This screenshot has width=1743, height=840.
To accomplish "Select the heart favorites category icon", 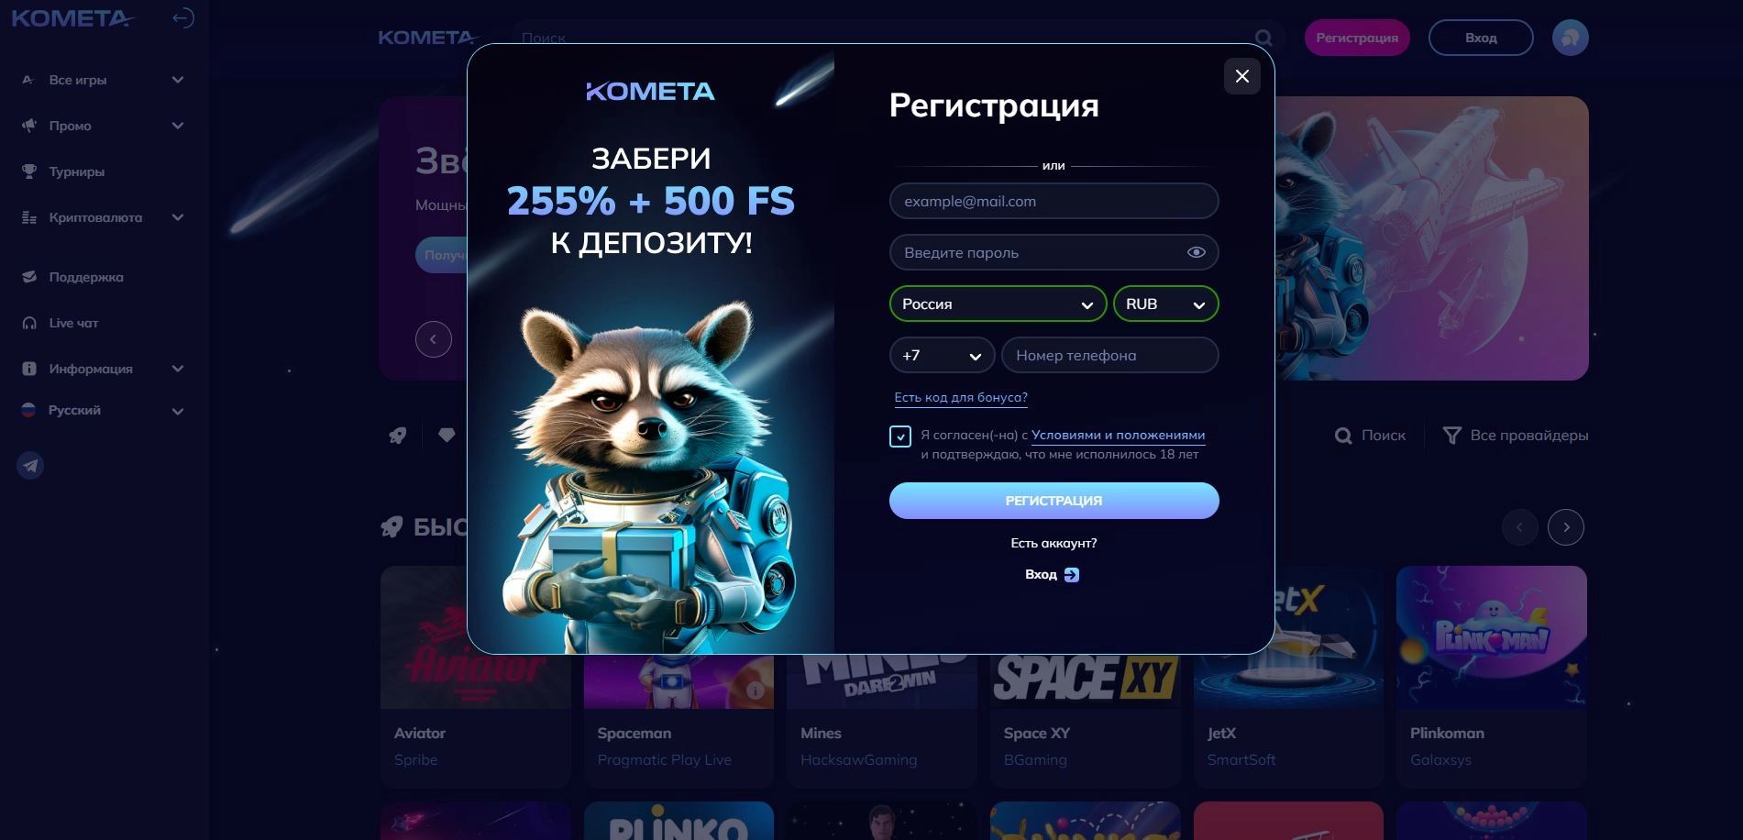I will (x=447, y=436).
